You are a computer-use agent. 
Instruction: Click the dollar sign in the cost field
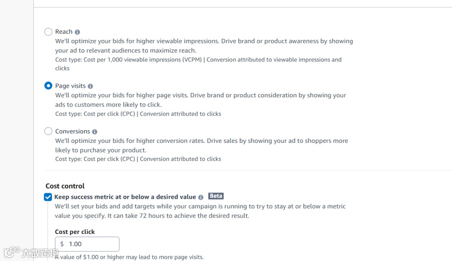coord(62,244)
